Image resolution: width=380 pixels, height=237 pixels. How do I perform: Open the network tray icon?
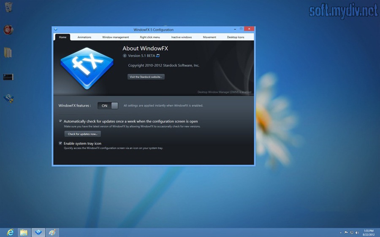(352, 233)
